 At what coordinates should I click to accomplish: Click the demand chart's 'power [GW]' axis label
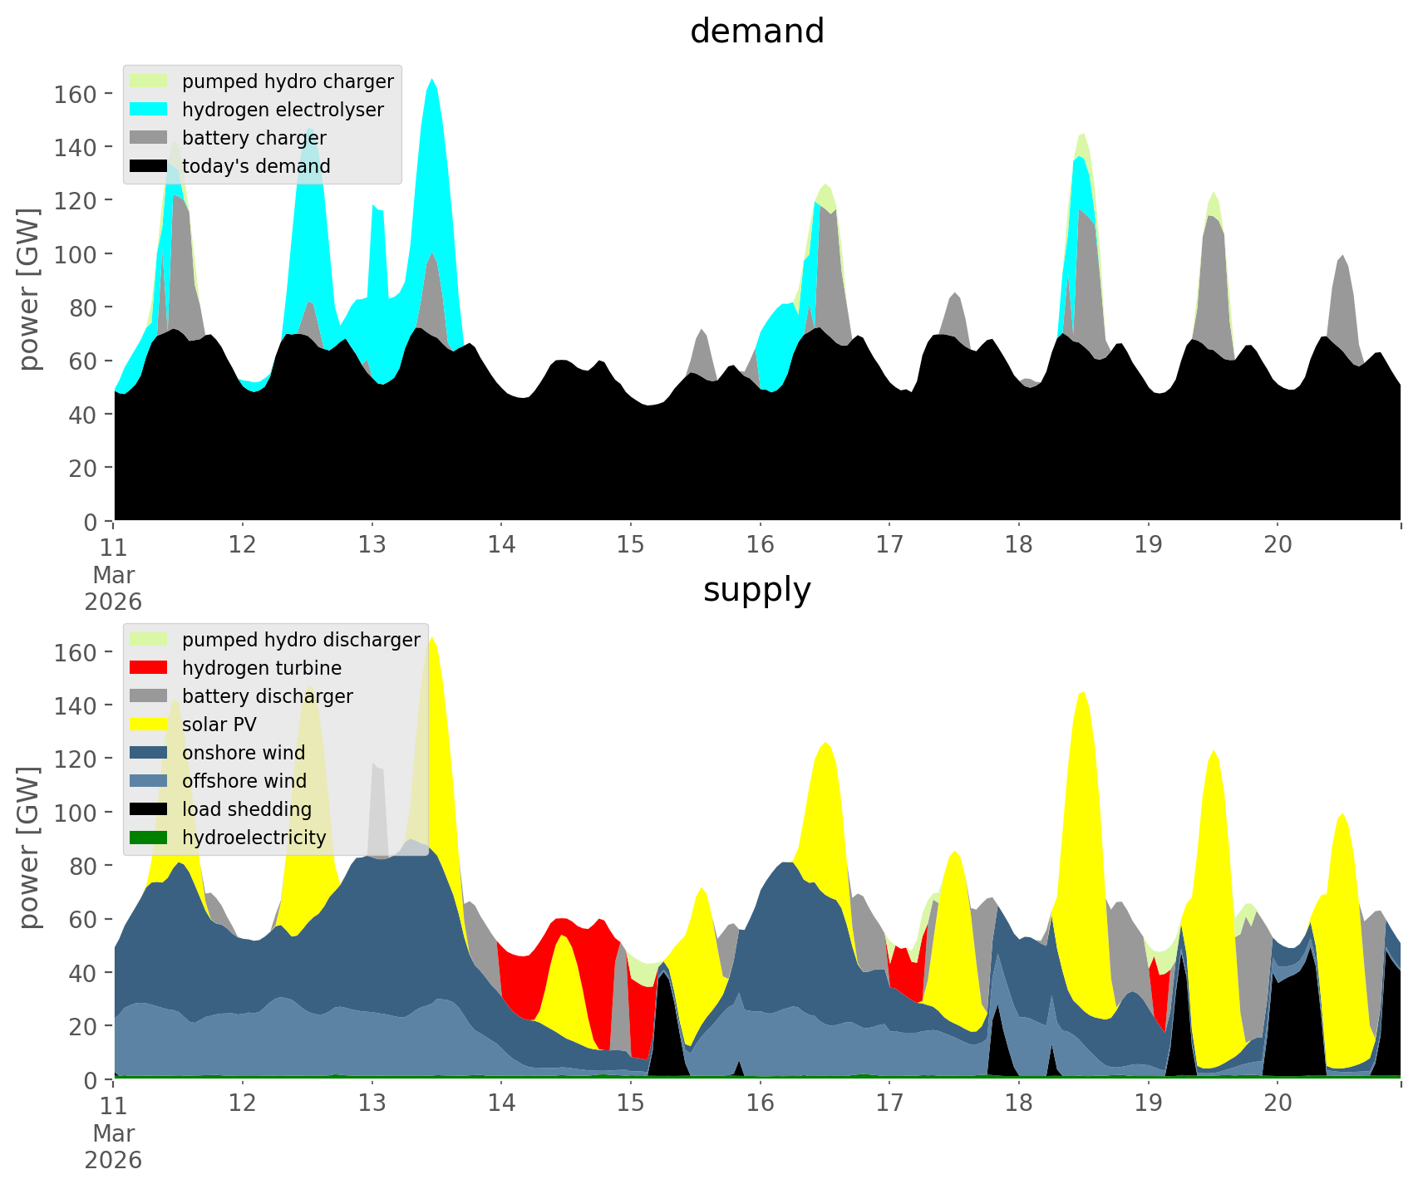(29, 289)
